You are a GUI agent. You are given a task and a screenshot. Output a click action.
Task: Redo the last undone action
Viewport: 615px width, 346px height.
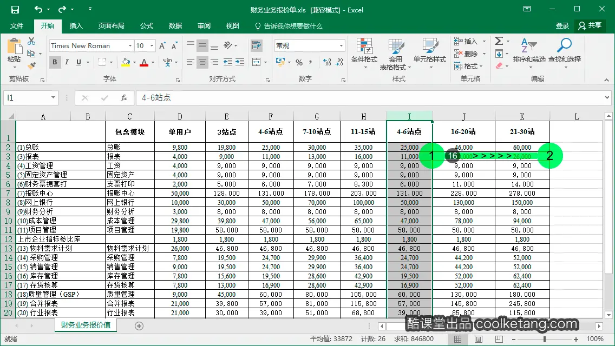(x=62, y=9)
